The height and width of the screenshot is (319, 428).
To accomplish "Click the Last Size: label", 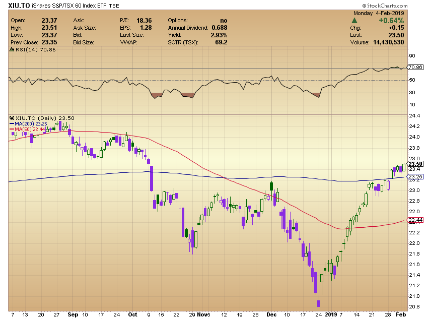I will [x=131, y=35].
